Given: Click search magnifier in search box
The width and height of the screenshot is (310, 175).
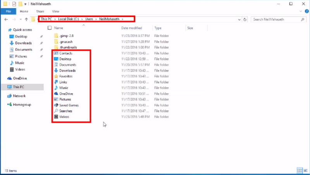Looking at the screenshot, I should coord(303,19).
